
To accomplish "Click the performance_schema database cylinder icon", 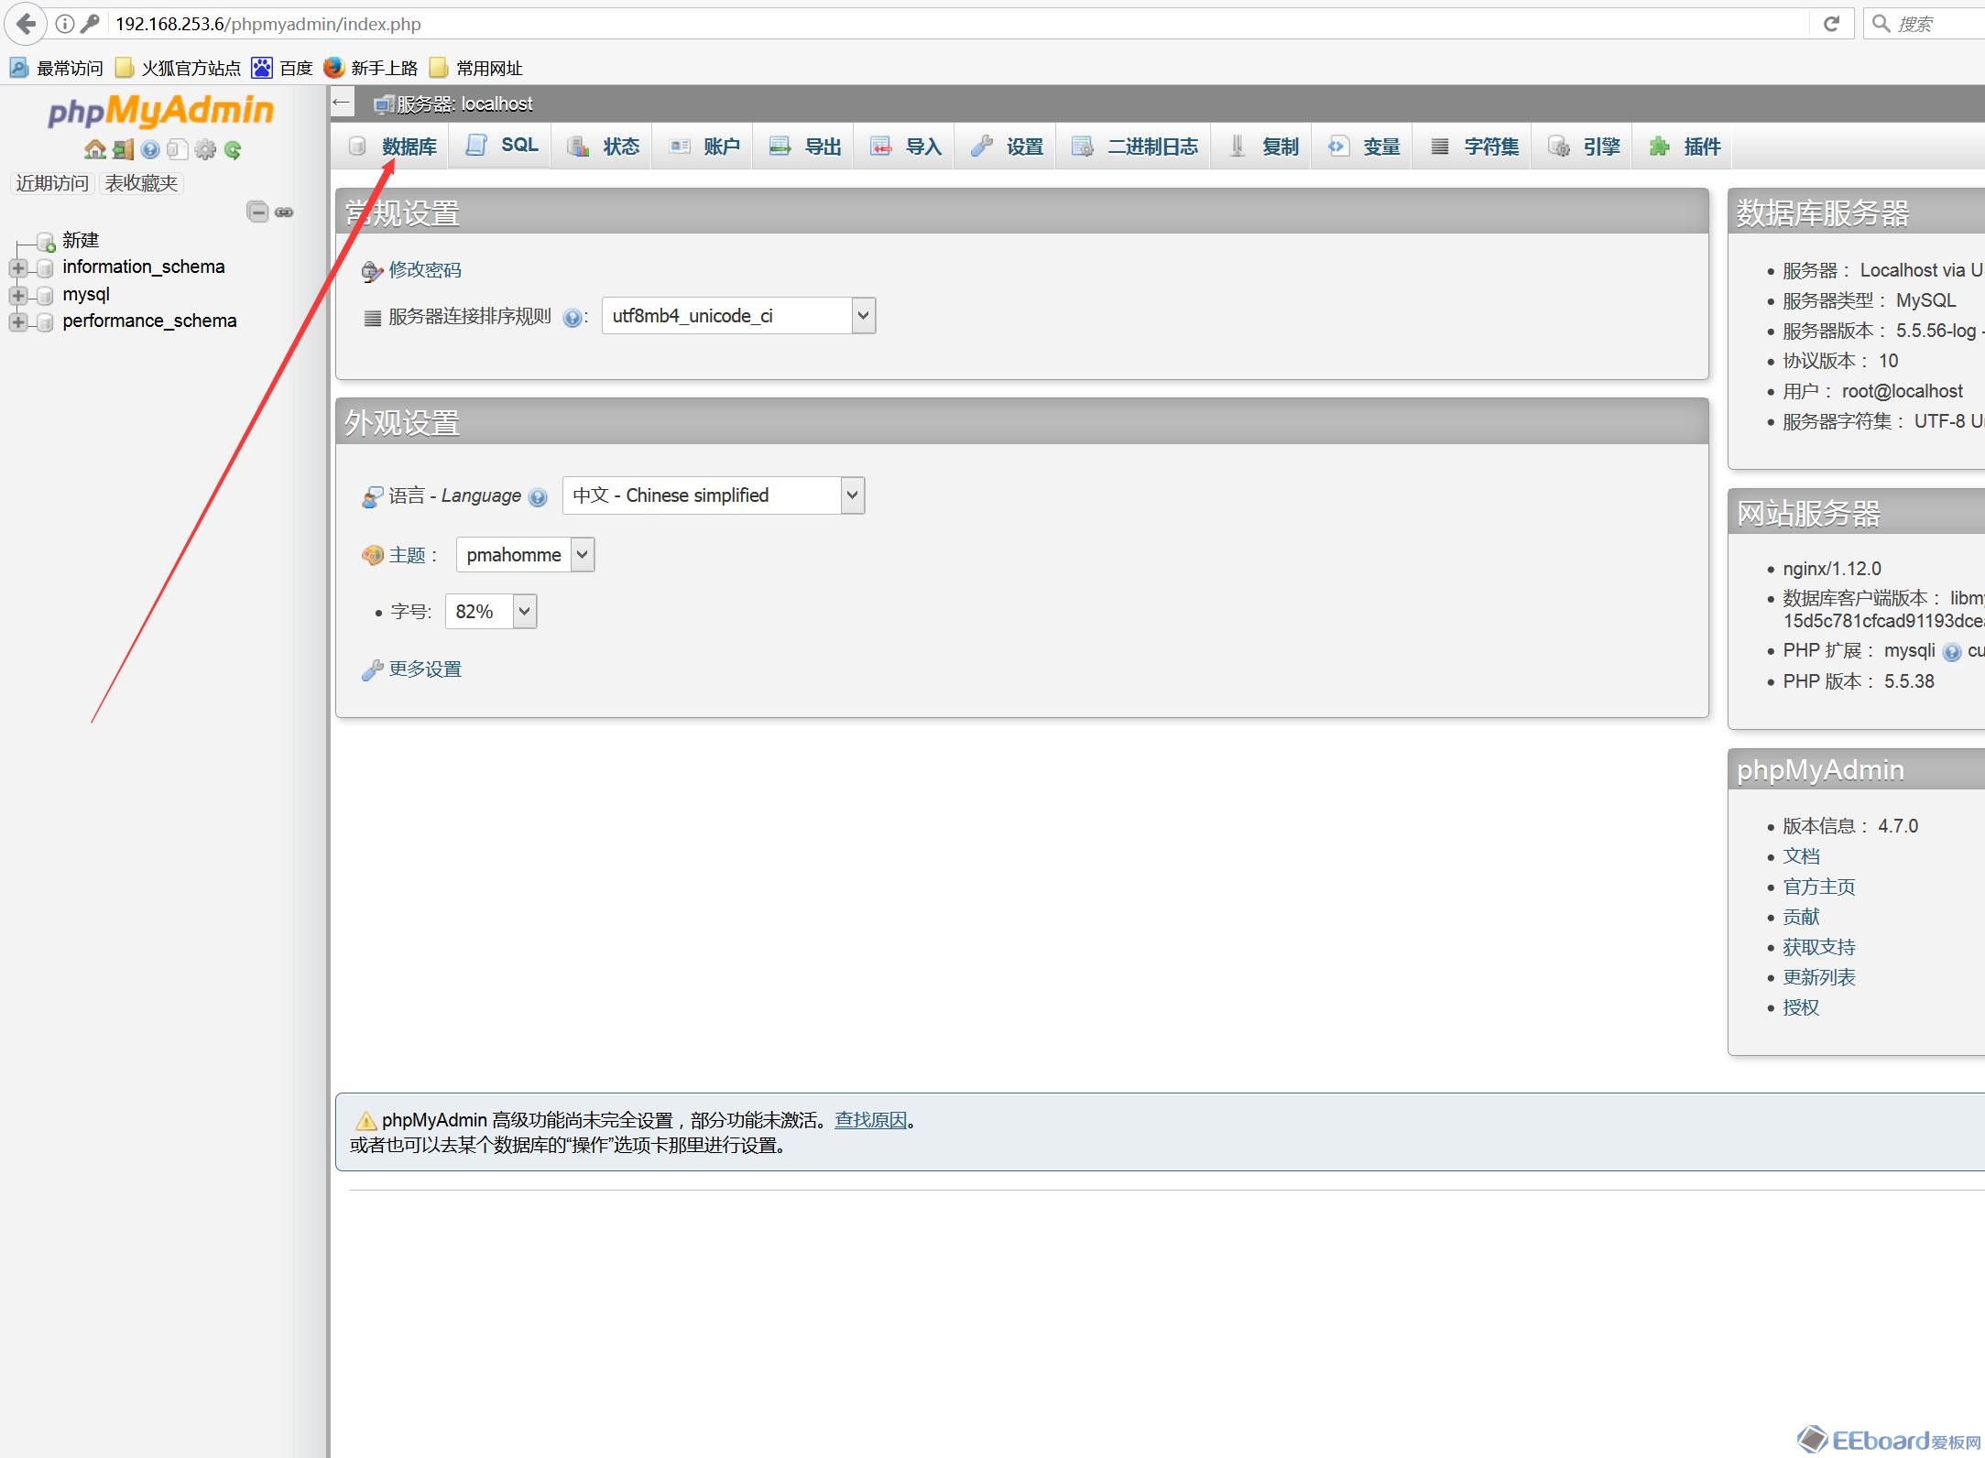I will (45, 321).
